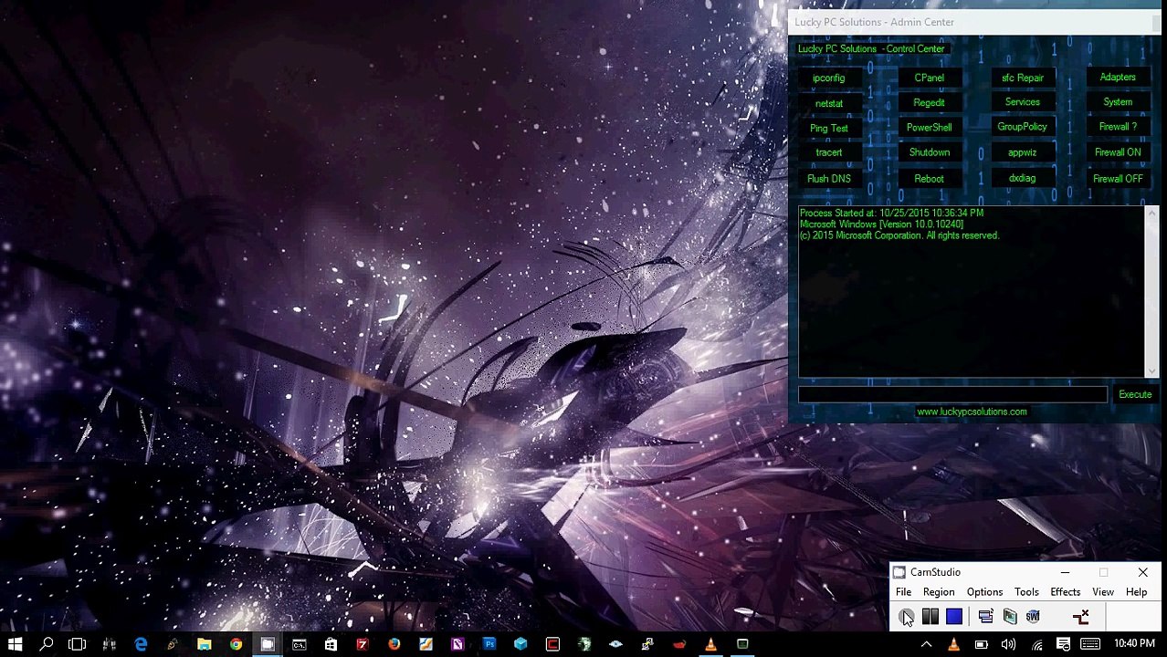Viewport: 1167px width, 657px height.
Task: Click the Reboot button
Action: point(929,179)
